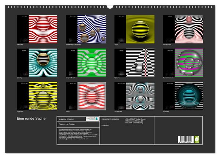
Task: Select the yellow and black Overhead image
Action: pos(43,96)
